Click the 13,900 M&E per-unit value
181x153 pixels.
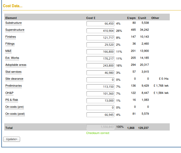[144, 51]
